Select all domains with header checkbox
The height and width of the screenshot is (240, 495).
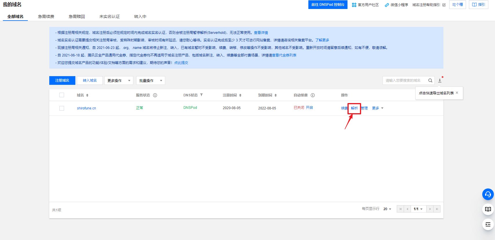click(x=62, y=95)
